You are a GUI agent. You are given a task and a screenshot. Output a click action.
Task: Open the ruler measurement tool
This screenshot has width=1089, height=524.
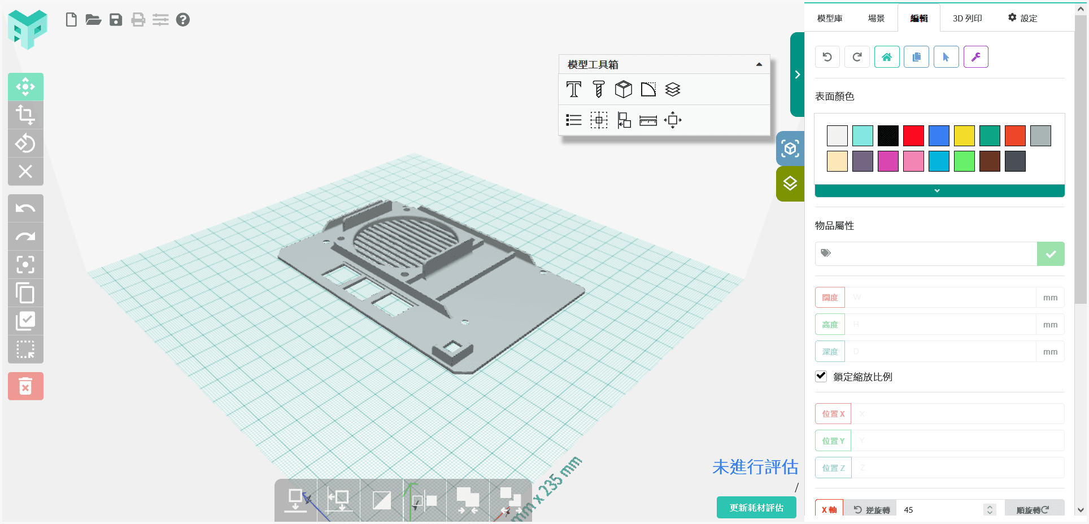pos(648,120)
